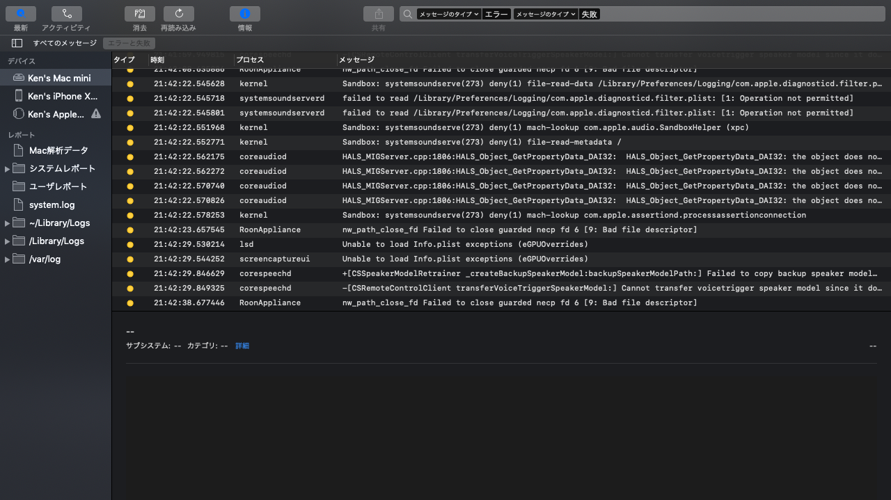Expand the /var/log folder triangle
Screen dimensions: 891x500
tap(8, 259)
